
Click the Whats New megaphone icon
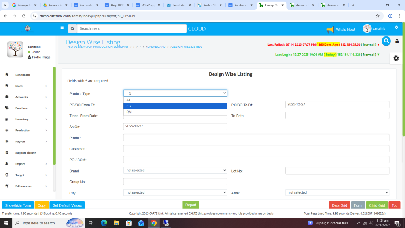click(330, 30)
